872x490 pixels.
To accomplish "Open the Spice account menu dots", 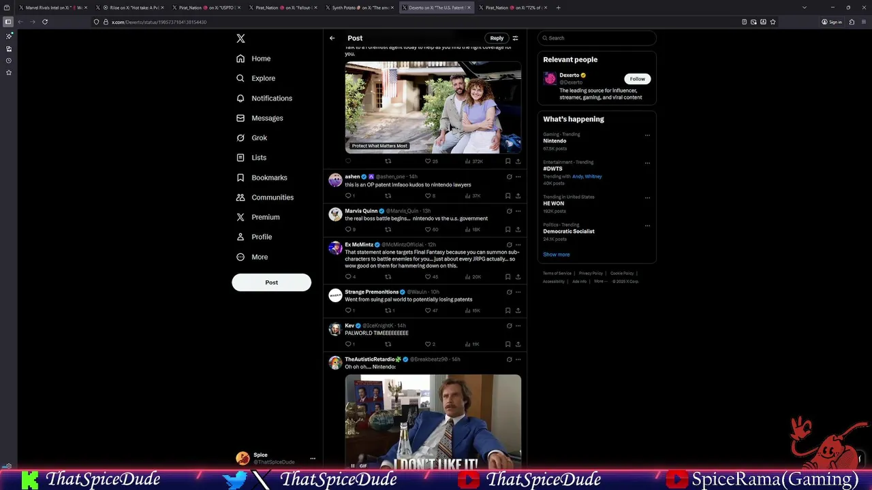I will [313, 459].
